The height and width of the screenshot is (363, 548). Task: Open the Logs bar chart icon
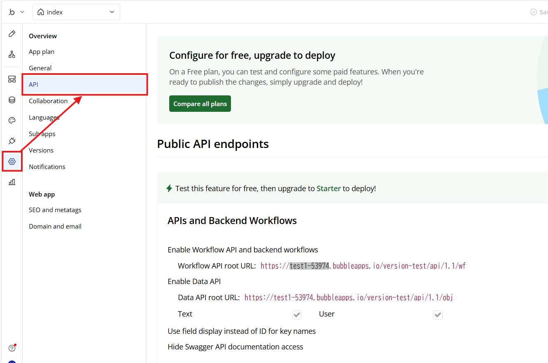tap(12, 182)
